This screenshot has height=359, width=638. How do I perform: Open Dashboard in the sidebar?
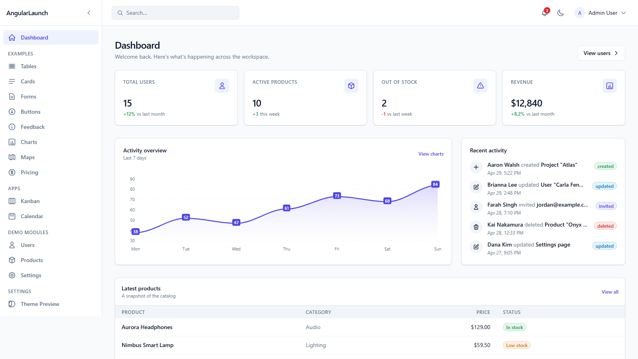point(51,37)
